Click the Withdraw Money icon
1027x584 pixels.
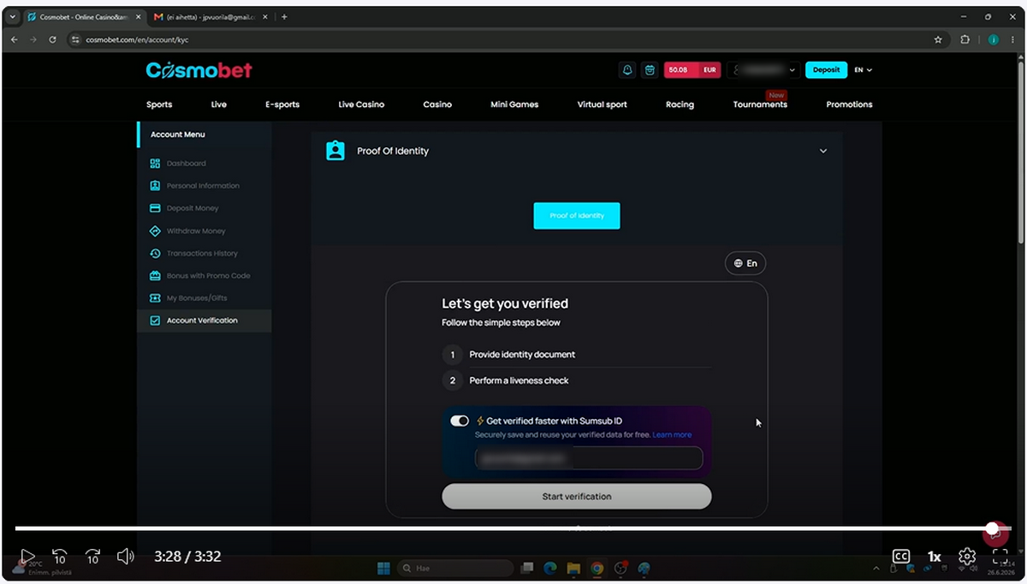pos(155,231)
